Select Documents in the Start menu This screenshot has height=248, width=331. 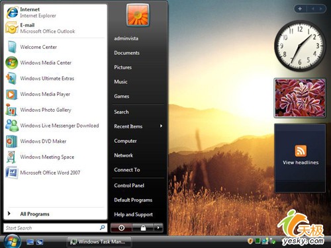(x=126, y=53)
